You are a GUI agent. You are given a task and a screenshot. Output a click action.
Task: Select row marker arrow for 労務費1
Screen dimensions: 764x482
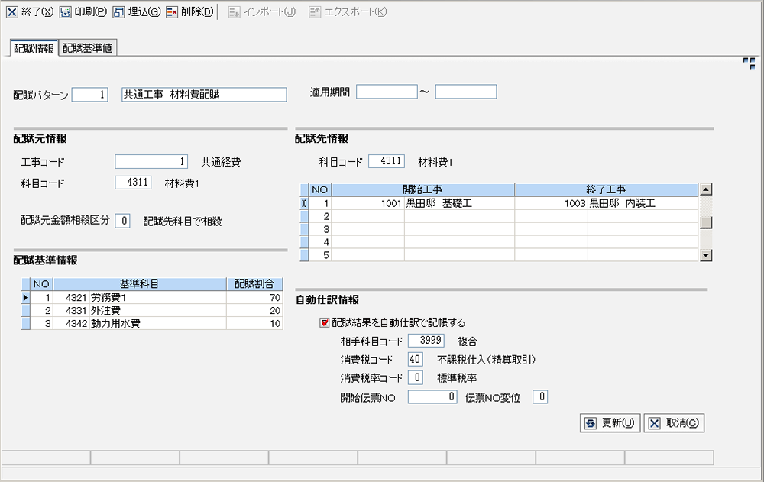25,298
